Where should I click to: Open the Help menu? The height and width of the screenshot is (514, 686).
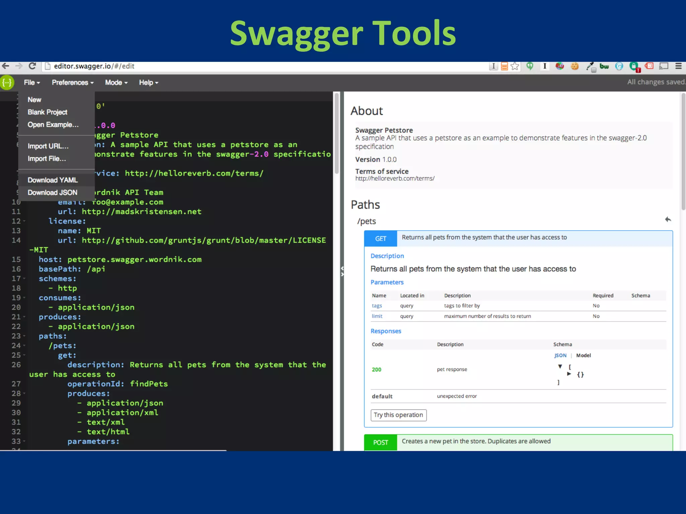(149, 82)
